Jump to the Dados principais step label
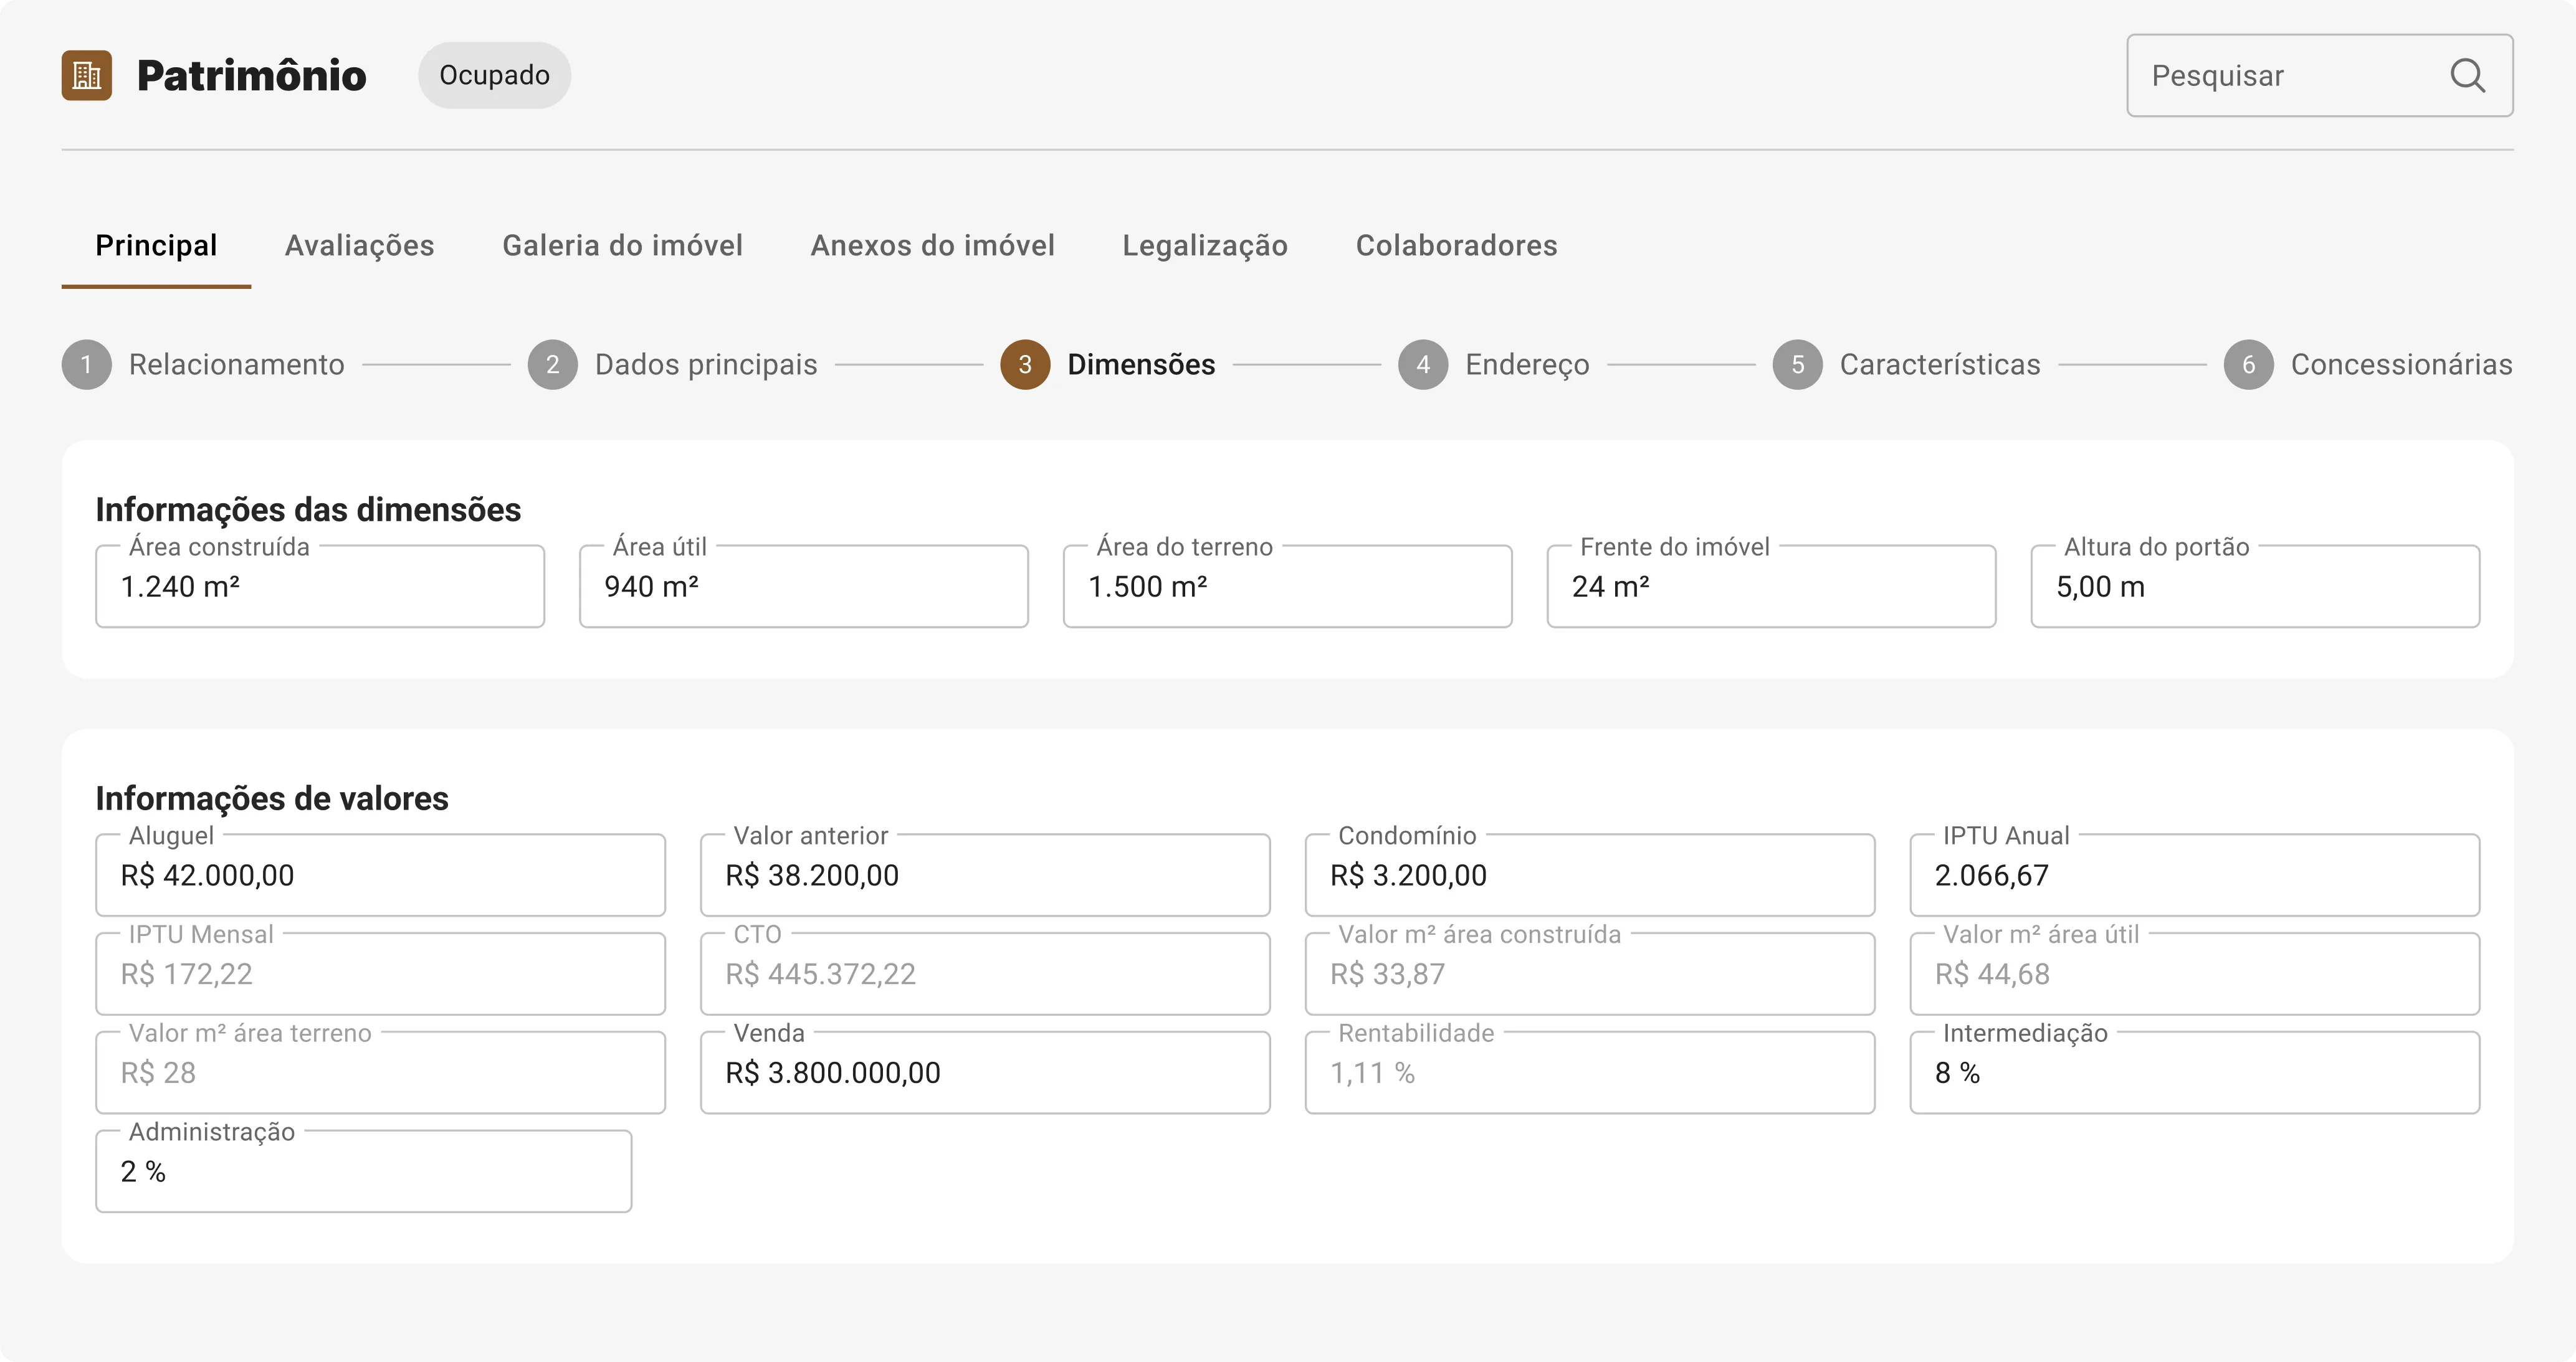Image resolution: width=2576 pixels, height=1362 pixels. click(706, 365)
